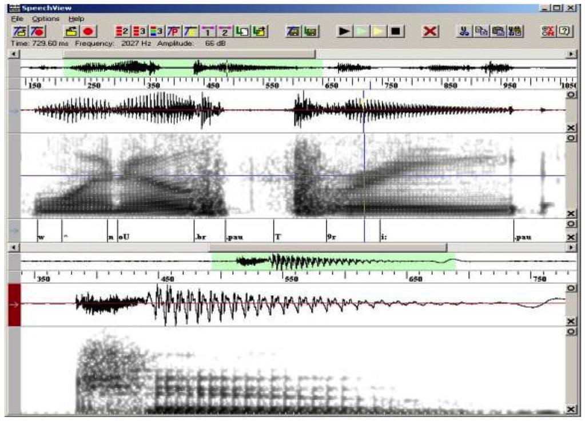
Task: Click the scissors-with-clipboard toolbar icon
Action: coord(516,31)
